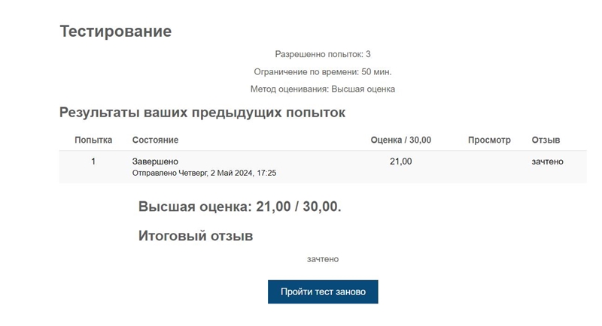
Task: Click the "Оценка / 30,00" column header
Action: coord(401,140)
